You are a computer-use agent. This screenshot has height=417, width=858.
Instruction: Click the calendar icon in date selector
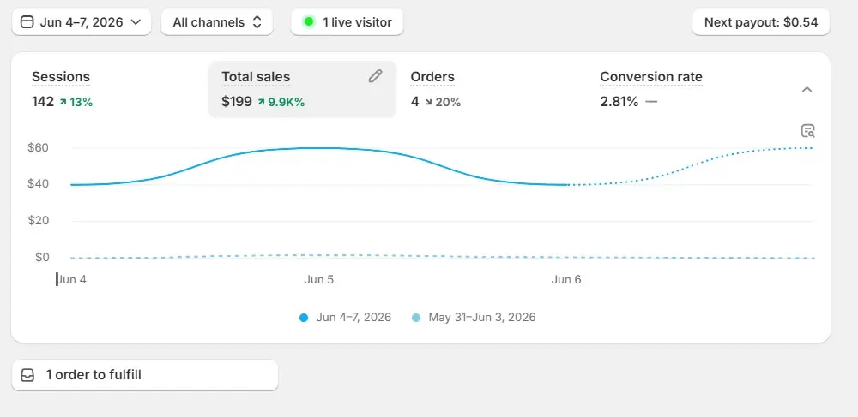(27, 22)
